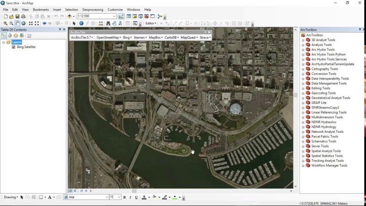Viewport: 366px width, 206px height.
Task: Toggle italic text formatting
Action: point(130,197)
